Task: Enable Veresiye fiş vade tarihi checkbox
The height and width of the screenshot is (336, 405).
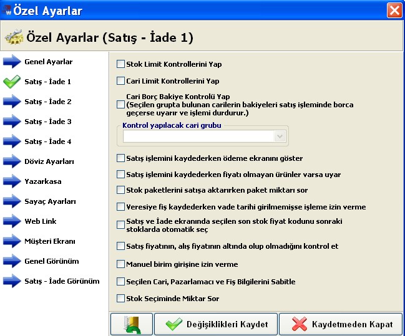Action: tap(120, 207)
